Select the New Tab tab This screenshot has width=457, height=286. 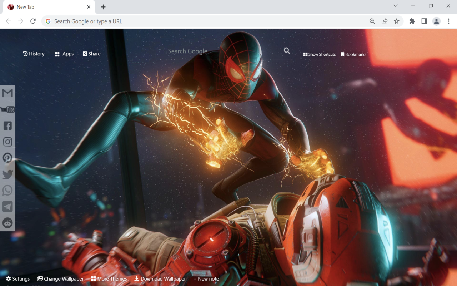[49, 7]
